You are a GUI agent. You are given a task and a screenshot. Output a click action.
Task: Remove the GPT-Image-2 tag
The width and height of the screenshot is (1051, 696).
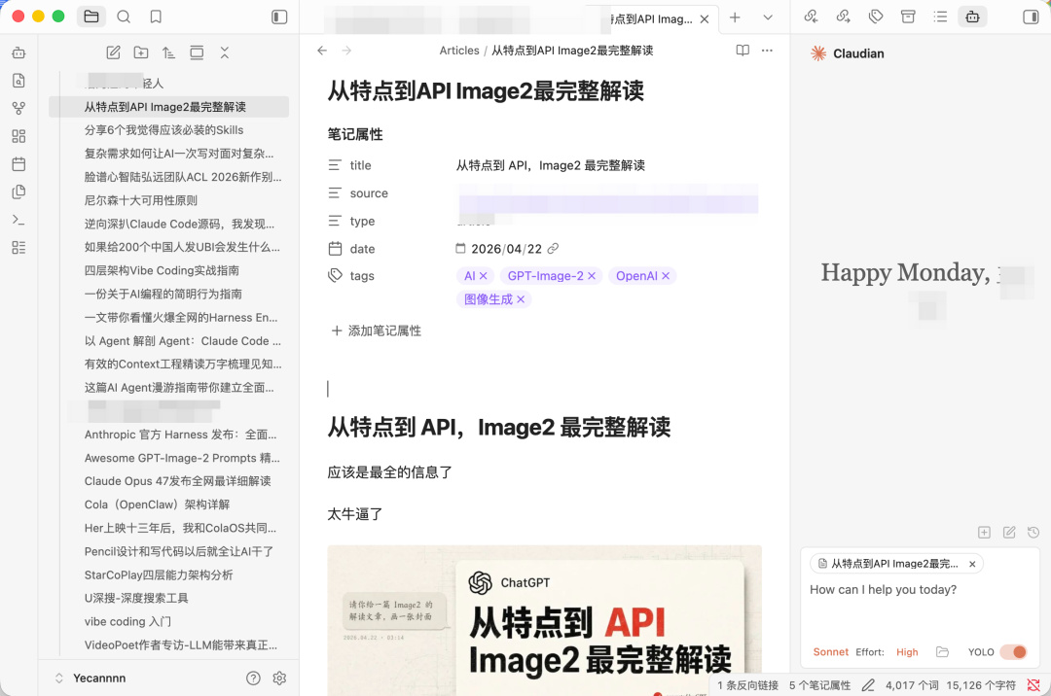coord(592,276)
